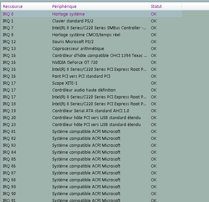Viewport: 209px width, 202px height.
Task: Click the IRQ 18 resource cell
Action: pyautogui.click(x=9, y=104)
